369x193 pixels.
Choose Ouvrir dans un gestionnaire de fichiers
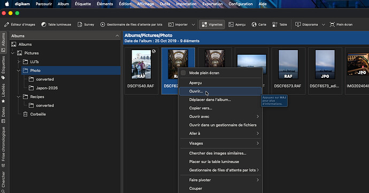point(221,125)
